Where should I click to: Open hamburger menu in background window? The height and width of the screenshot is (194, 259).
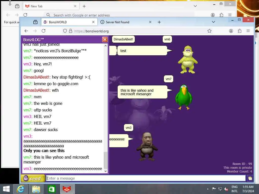[230, 15]
